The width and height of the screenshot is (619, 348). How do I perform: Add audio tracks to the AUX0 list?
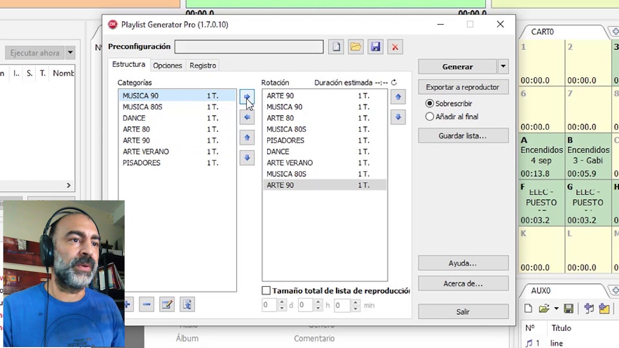click(x=589, y=308)
